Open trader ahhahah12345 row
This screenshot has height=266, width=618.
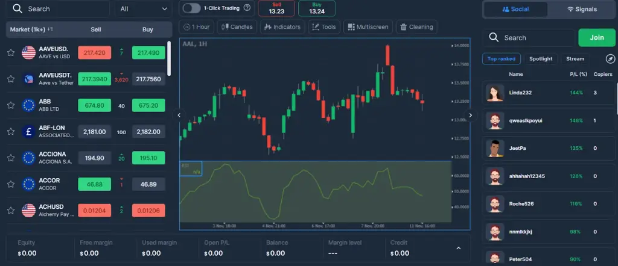coord(550,176)
